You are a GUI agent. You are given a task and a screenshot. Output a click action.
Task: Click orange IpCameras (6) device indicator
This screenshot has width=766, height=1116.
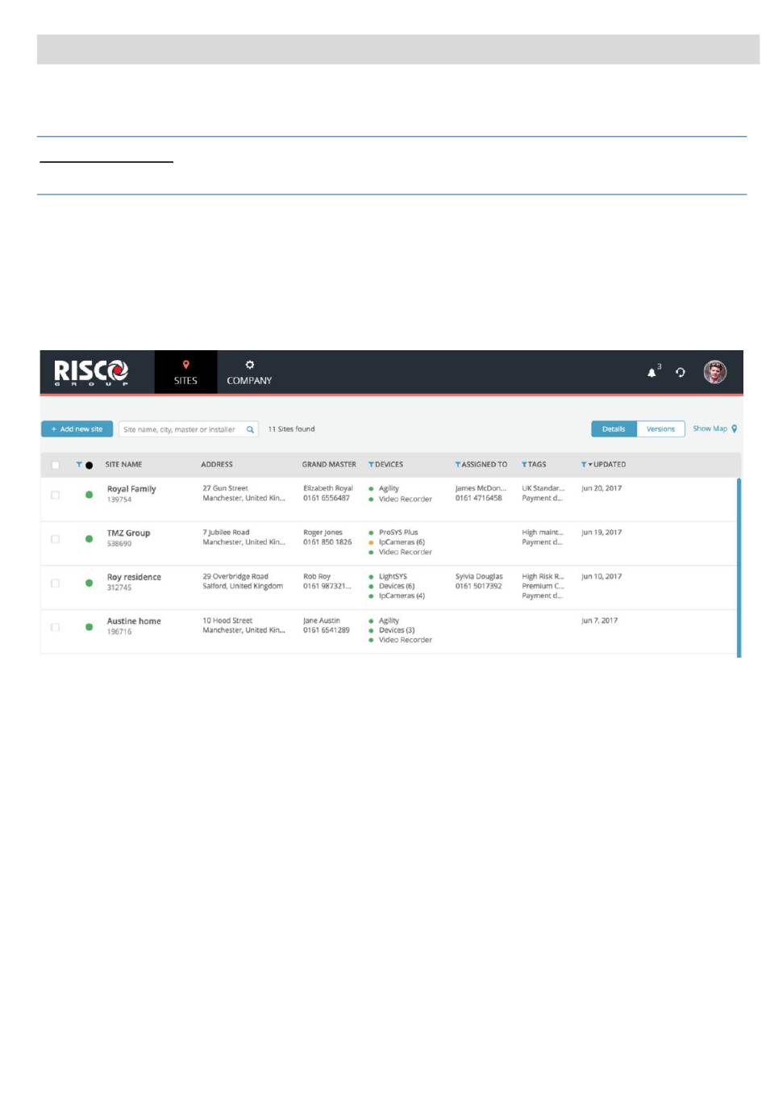click(371, 542)
